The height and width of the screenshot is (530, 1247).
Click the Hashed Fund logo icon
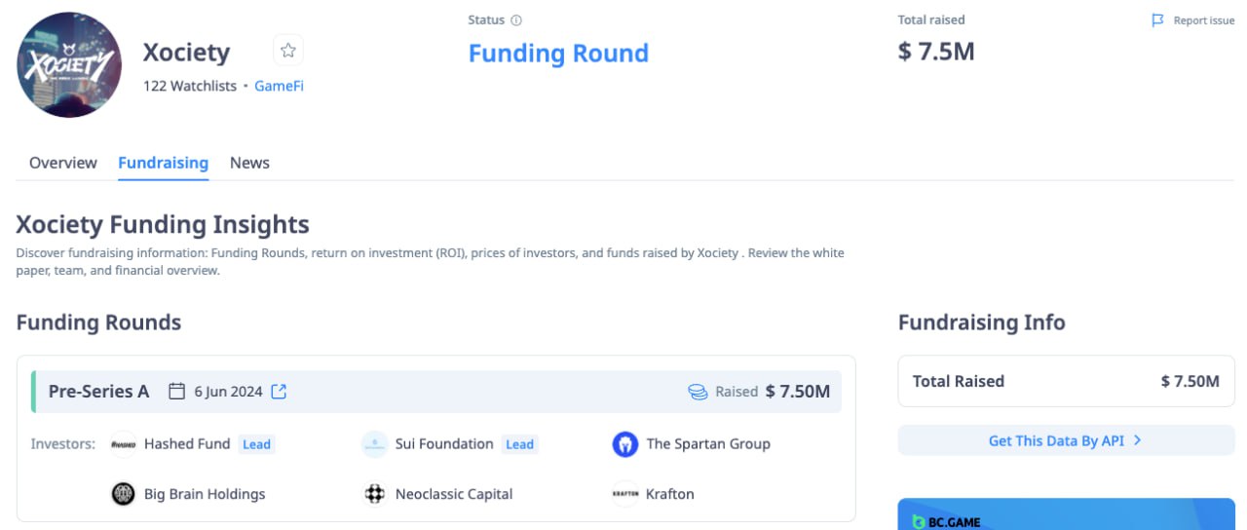(x=123, y=444)
